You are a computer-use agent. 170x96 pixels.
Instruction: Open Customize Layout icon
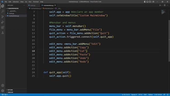(x=153, y=2)
